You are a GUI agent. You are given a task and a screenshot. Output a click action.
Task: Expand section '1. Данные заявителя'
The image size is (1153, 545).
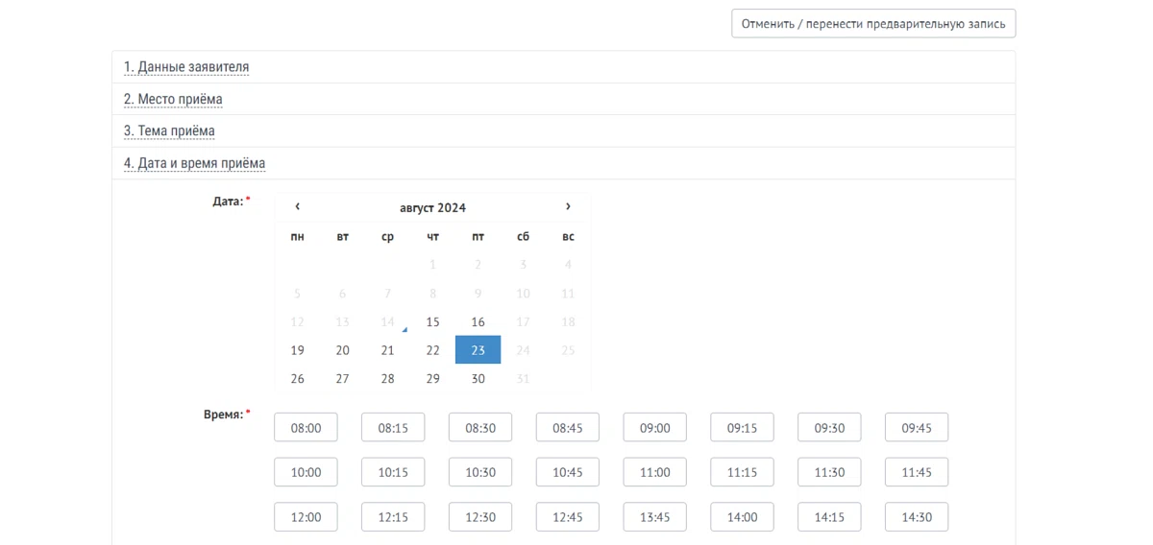tap(186, 67)
